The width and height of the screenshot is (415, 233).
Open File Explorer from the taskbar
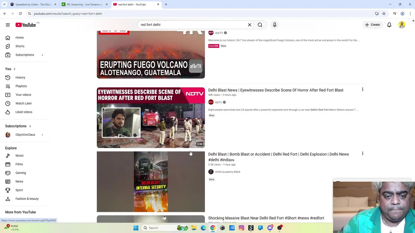click(194, 228)
